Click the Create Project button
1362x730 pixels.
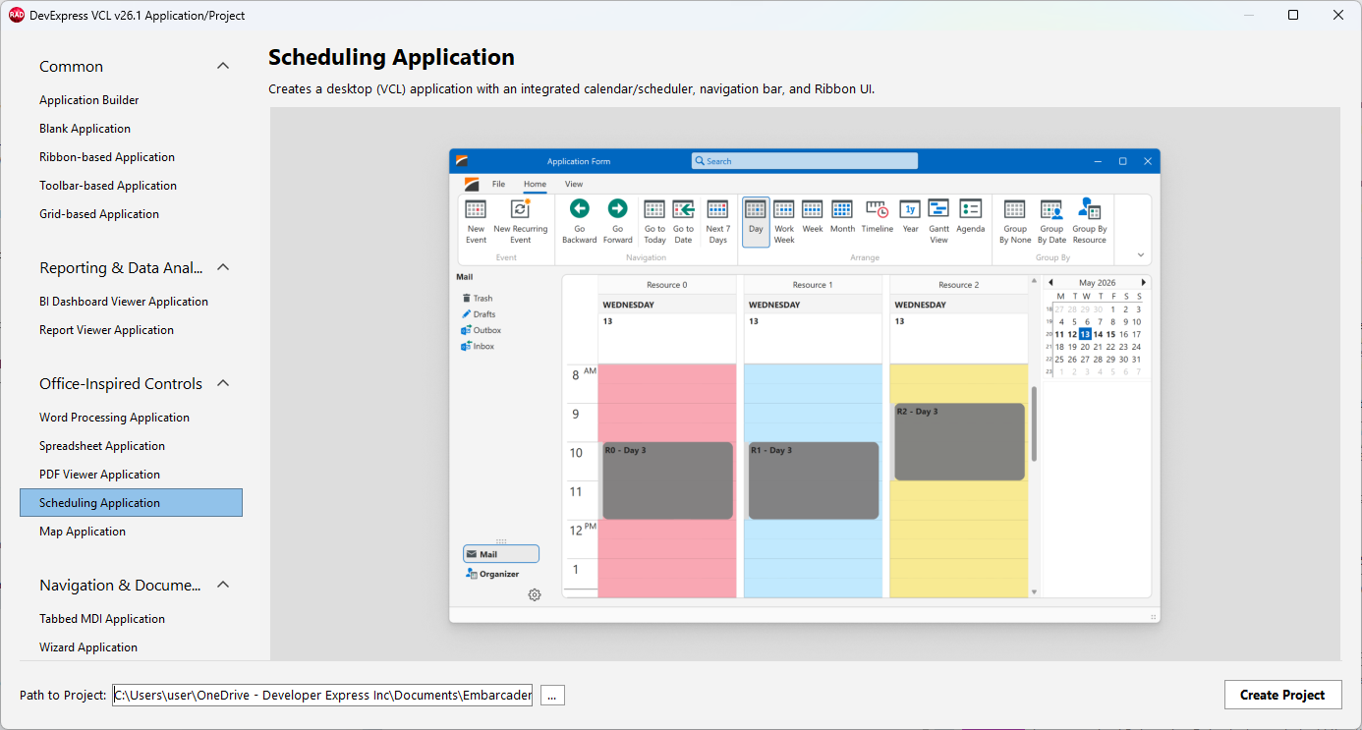coord(1282,695)
